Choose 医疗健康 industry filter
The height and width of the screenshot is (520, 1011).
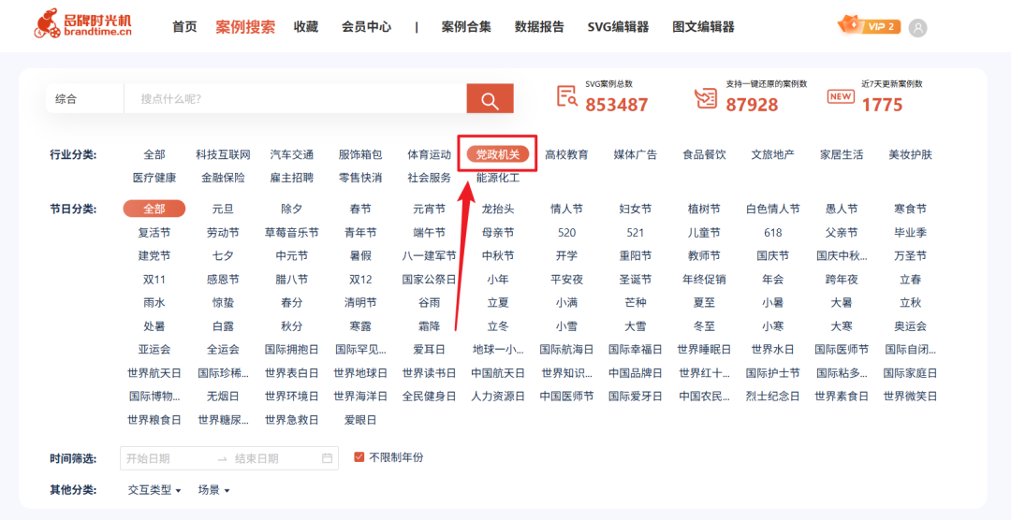click(x=154, y=178)
